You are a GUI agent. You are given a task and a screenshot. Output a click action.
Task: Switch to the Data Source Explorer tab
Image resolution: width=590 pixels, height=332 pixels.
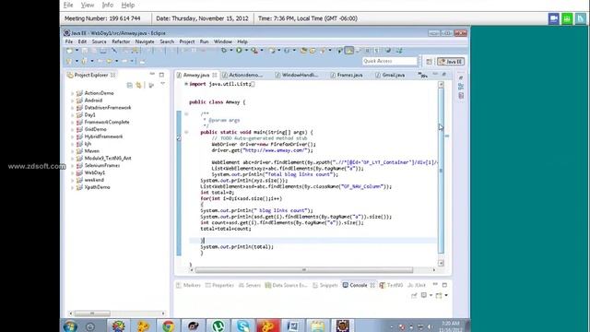click(286, 285)
